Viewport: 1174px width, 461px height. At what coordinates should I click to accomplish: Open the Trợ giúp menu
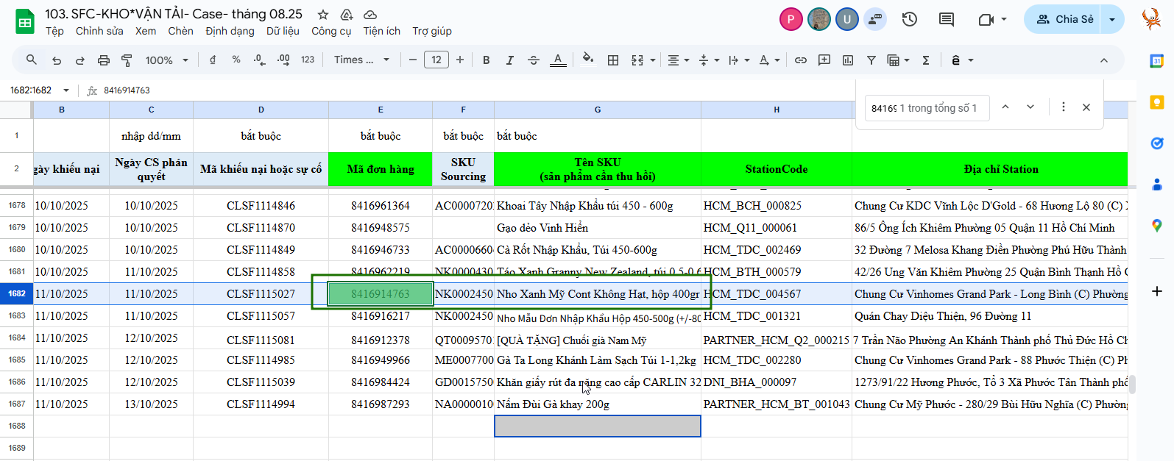(x=432, y=31)
